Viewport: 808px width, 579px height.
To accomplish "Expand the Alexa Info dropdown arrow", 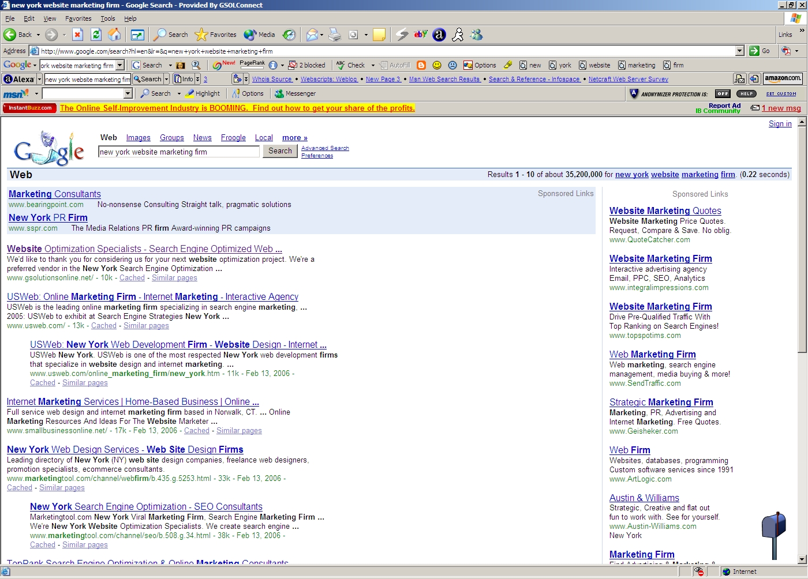I will tap(197, 79).
